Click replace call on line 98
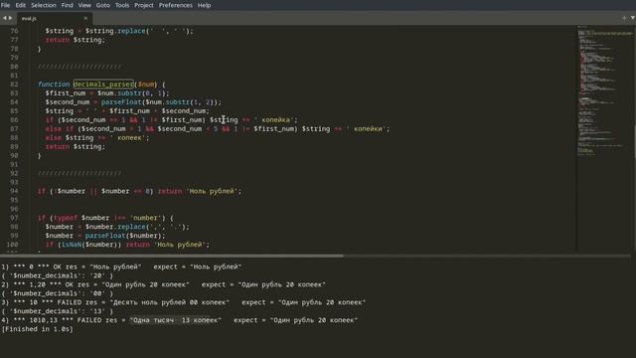Screen dimensions: 636x358 (131, 227)
